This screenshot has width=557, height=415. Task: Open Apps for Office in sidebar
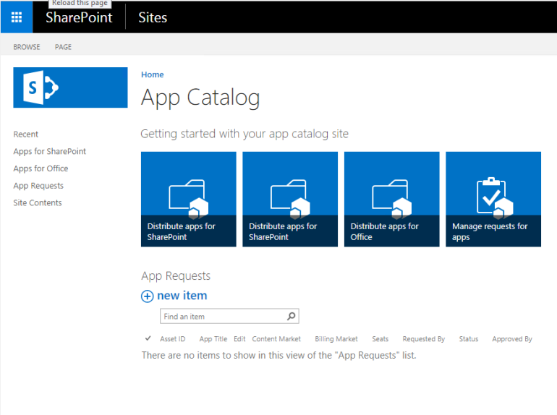[41, 168]
